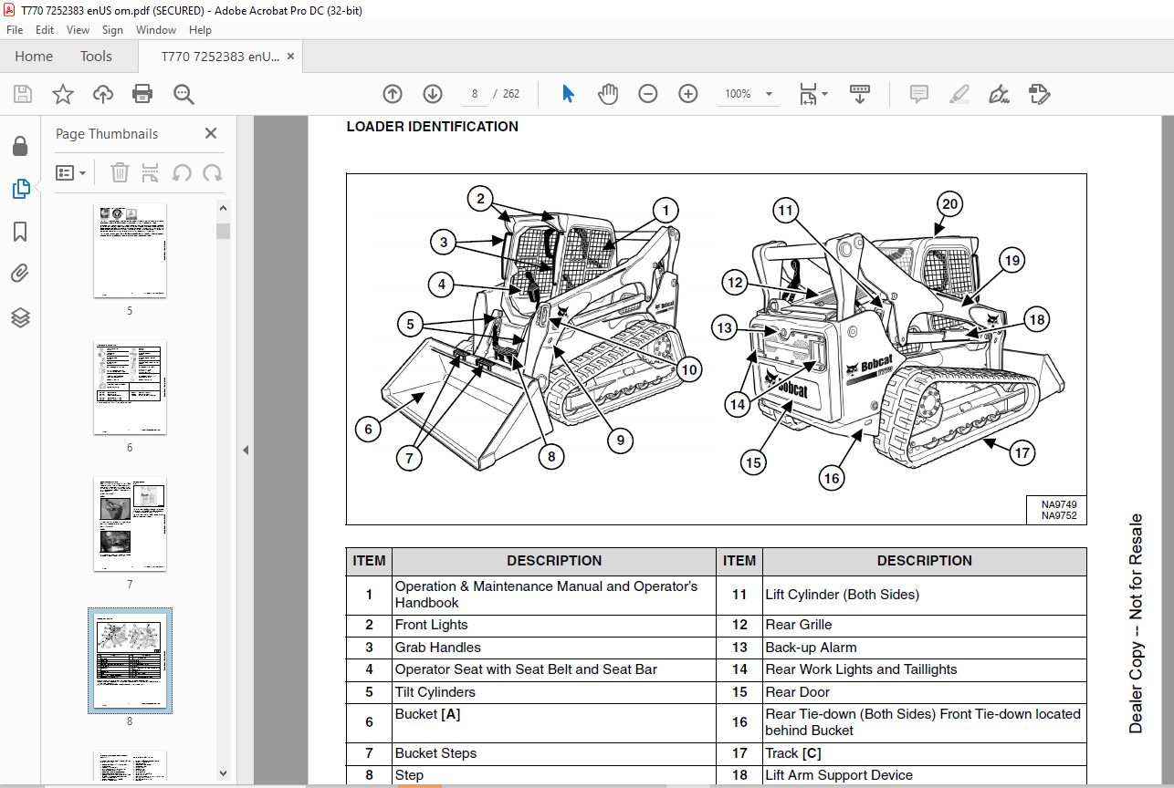1174x788 pixels.
Task: Click the page number input field
Action: (x=475, y=94)
